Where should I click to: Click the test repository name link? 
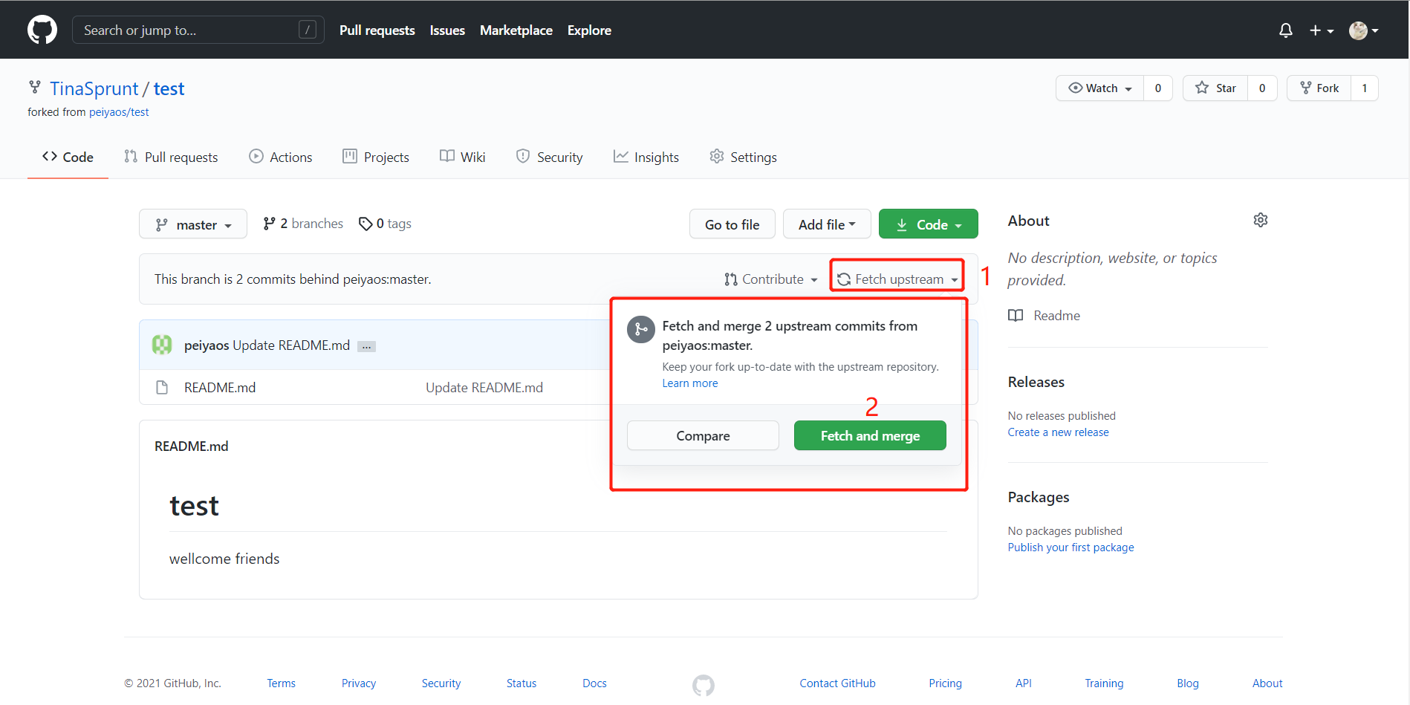coord(169,88)
